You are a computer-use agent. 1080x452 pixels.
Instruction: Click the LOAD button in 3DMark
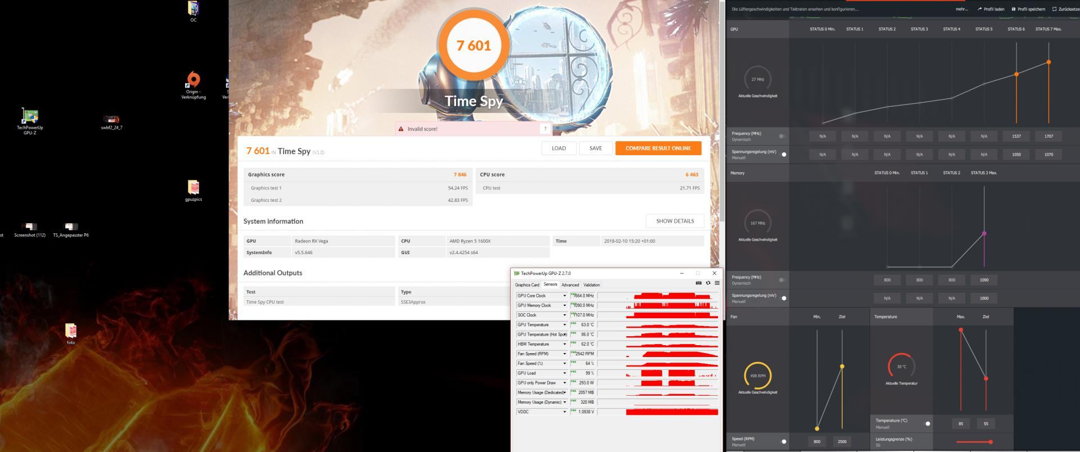coord(559,148)
